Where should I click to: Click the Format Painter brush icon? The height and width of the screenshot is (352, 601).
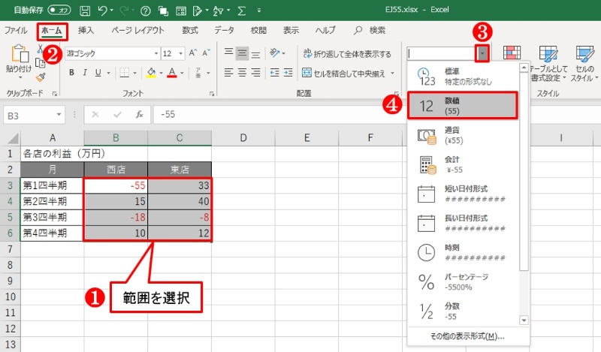click(x=41, y=77)
